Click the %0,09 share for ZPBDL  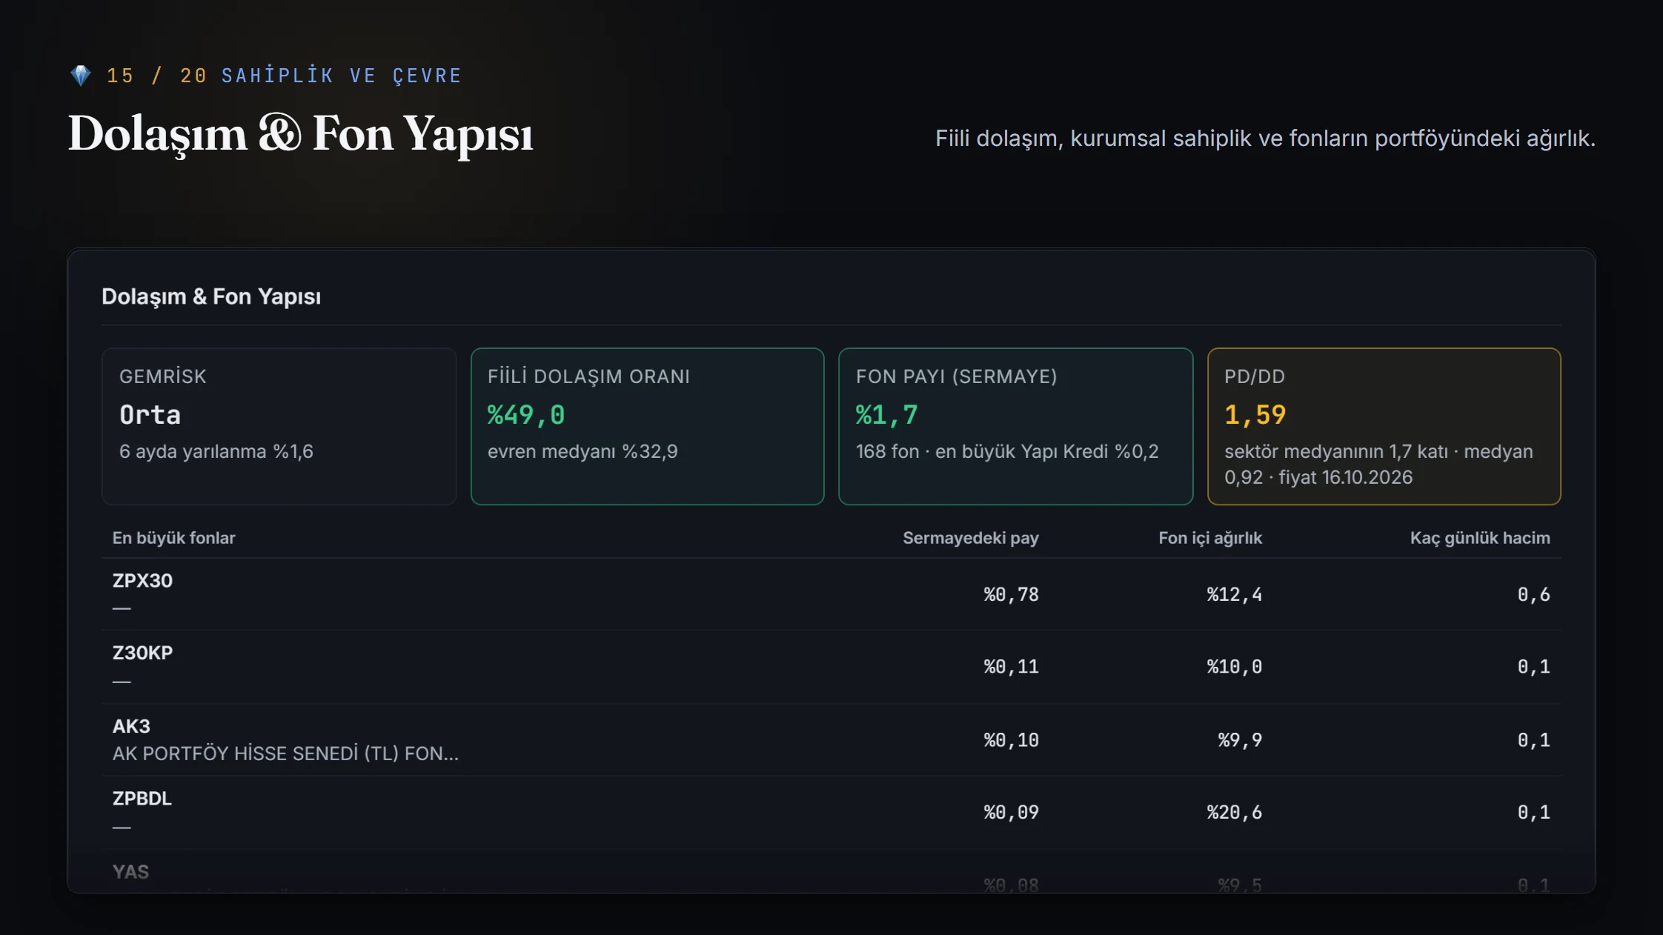pyautogui.click(x=1011, y=813)
